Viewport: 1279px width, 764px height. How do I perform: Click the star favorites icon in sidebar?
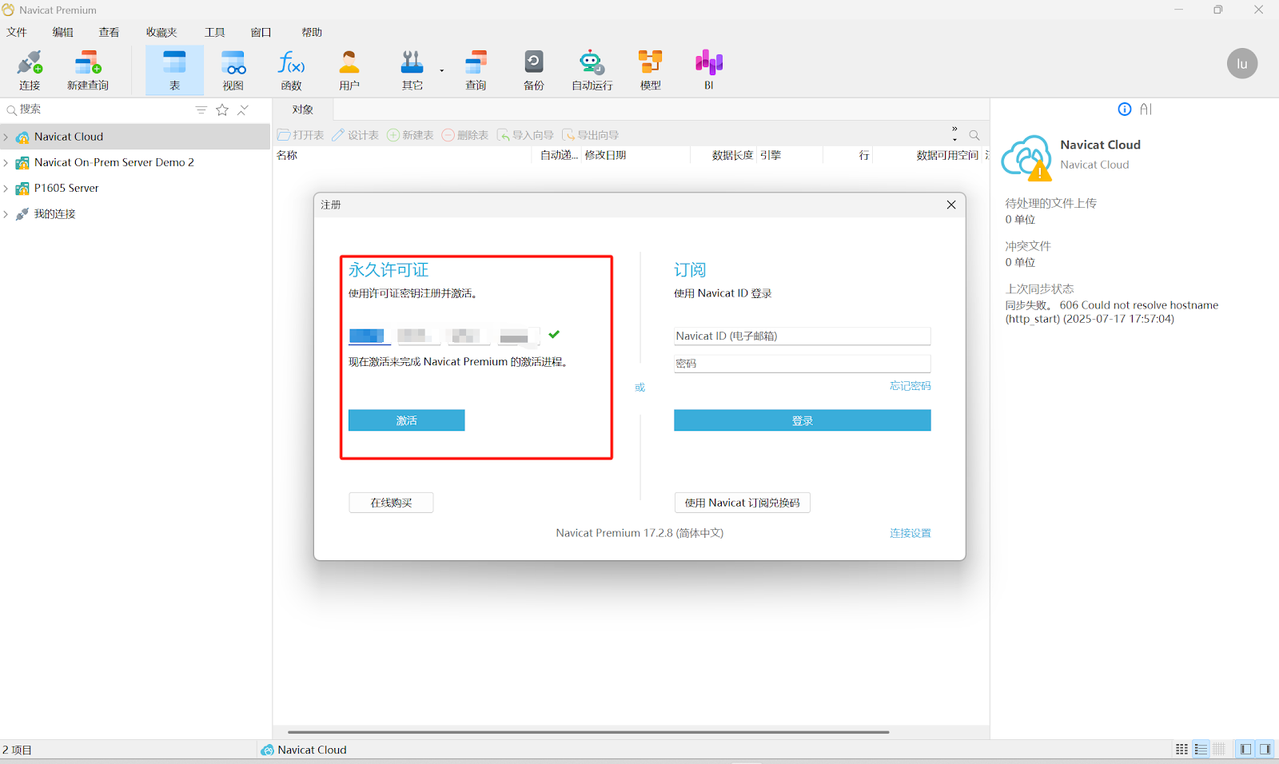[x=222, y=109]
